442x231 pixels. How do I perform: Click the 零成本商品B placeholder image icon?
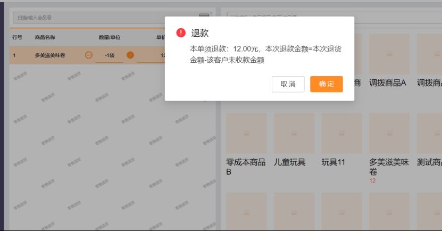(x=246, y=133)
